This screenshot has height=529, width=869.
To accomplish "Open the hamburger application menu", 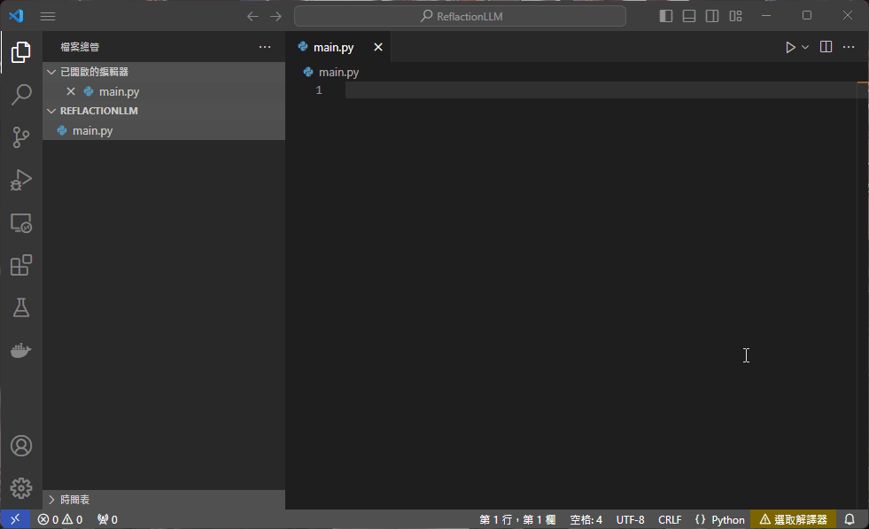I will click(x=48, y=16).
